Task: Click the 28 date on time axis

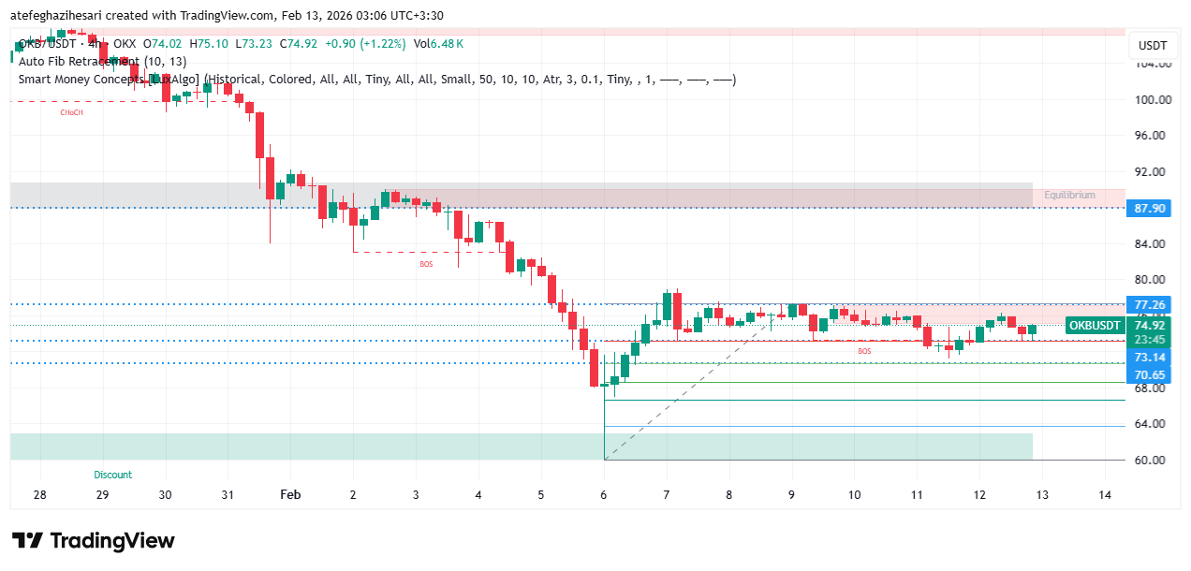Action: 39,494
